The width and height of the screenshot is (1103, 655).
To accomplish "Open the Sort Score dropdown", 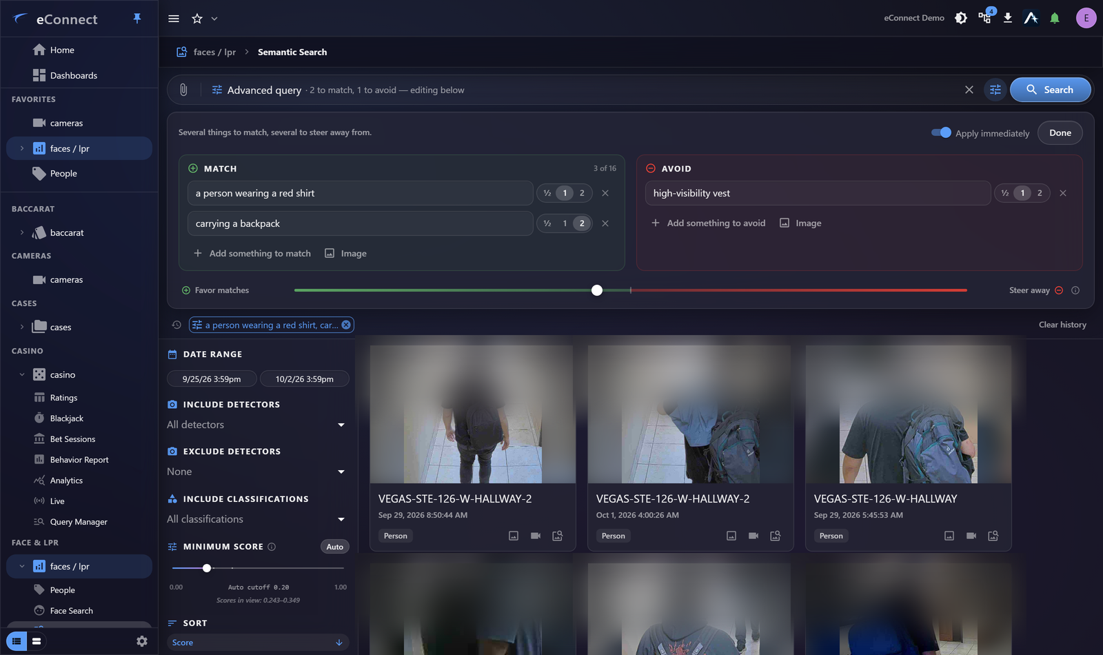I will [258, 643].
